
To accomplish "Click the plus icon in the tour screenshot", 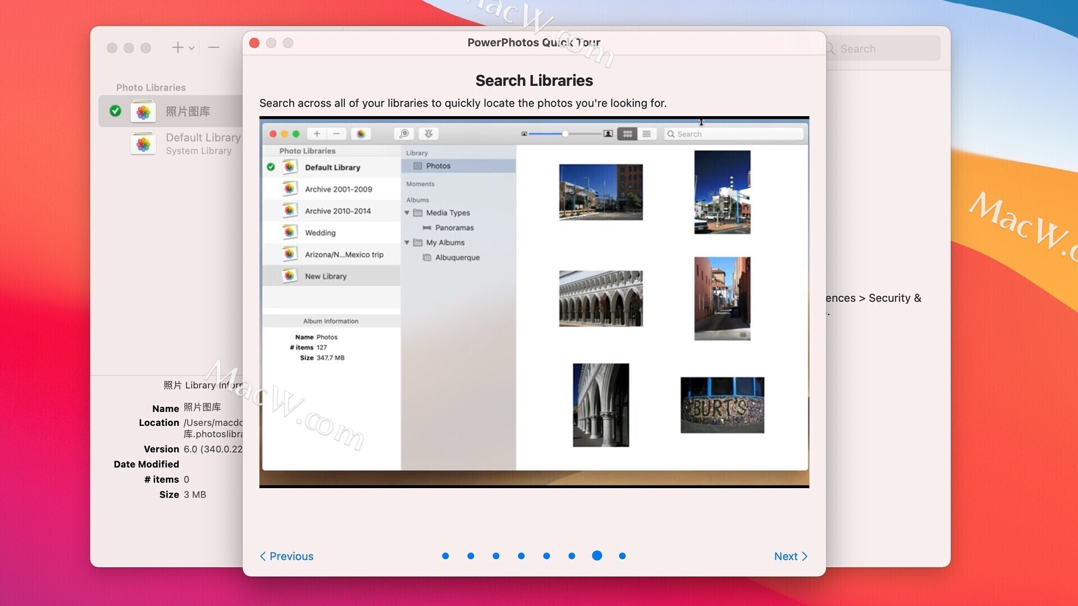I will pyautogui.click(x=317, y=134).
